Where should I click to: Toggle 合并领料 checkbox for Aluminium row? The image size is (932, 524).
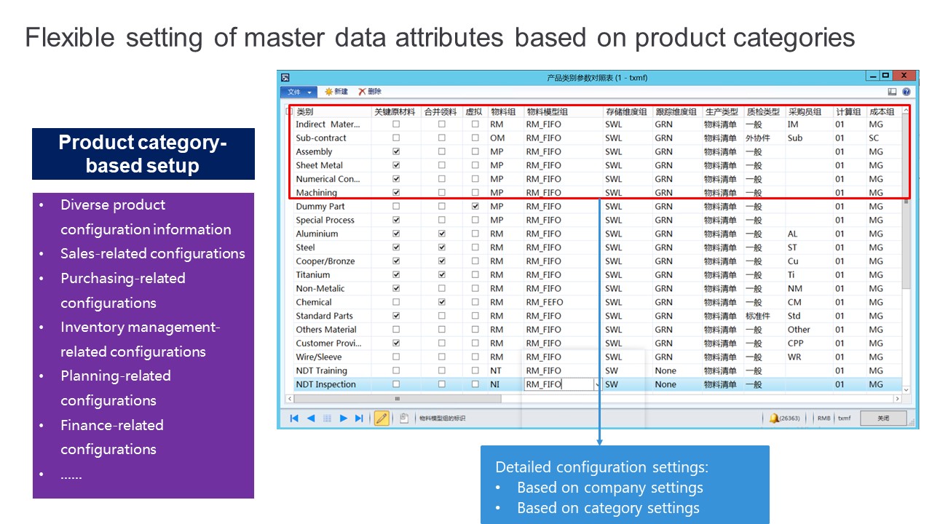tap(441, 234)
